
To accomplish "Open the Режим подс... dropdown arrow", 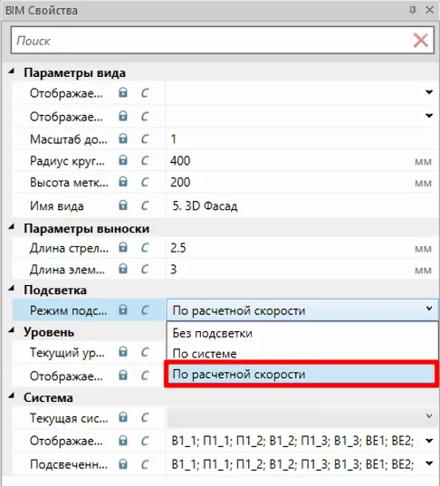I will pyautogui.click(x=429, y=309).
